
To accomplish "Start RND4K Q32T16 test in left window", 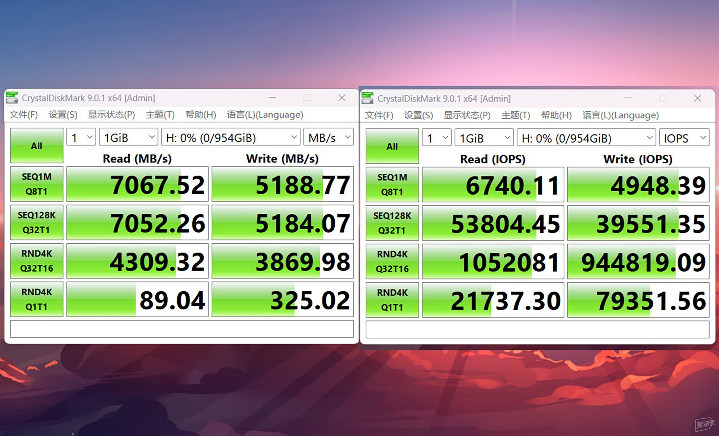I will (37, 261).
